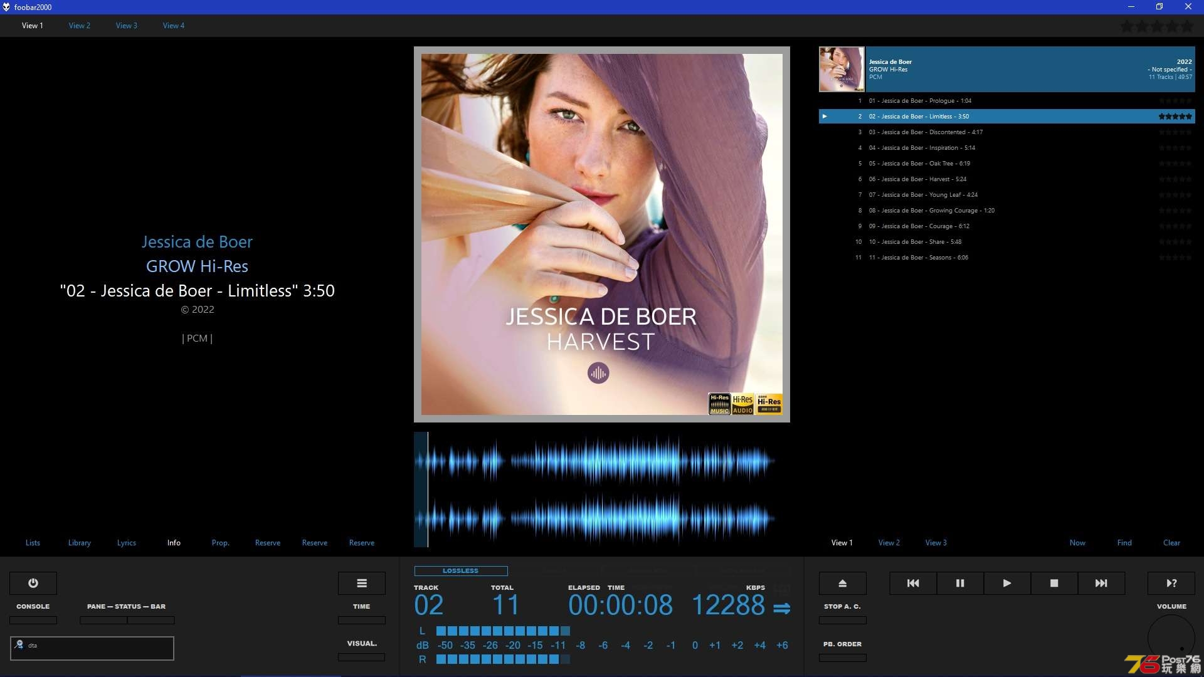
Task: Click the Find link under the playlist
Action: [1124, 543]
